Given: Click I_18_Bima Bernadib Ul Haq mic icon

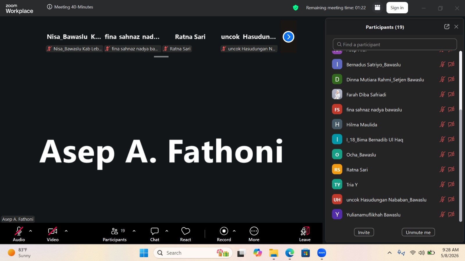Looking at the screenshot, I should click(x=442, y=139).
